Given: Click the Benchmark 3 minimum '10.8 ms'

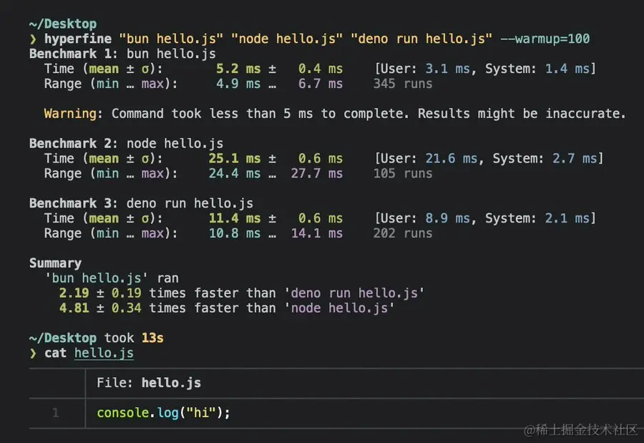Looking at the screenshot, I should [235, 233].
